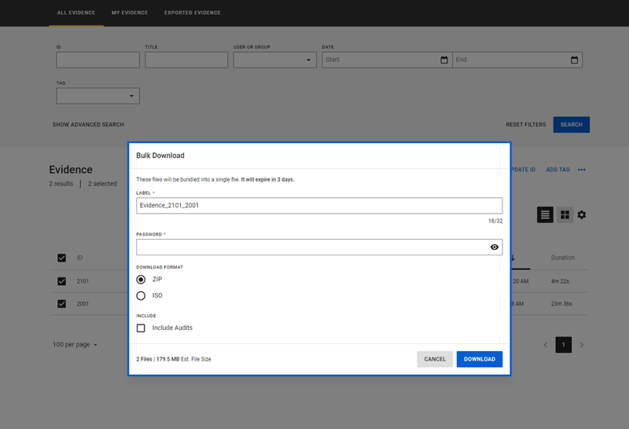Click the Search button
This screenshot has width=629, height=429.
pyautogui.click(x=572, y=125)
